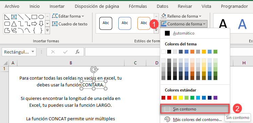Select the text box shape in shapes gallery
This screenshot has width=253, height=123.
[14, 17]
